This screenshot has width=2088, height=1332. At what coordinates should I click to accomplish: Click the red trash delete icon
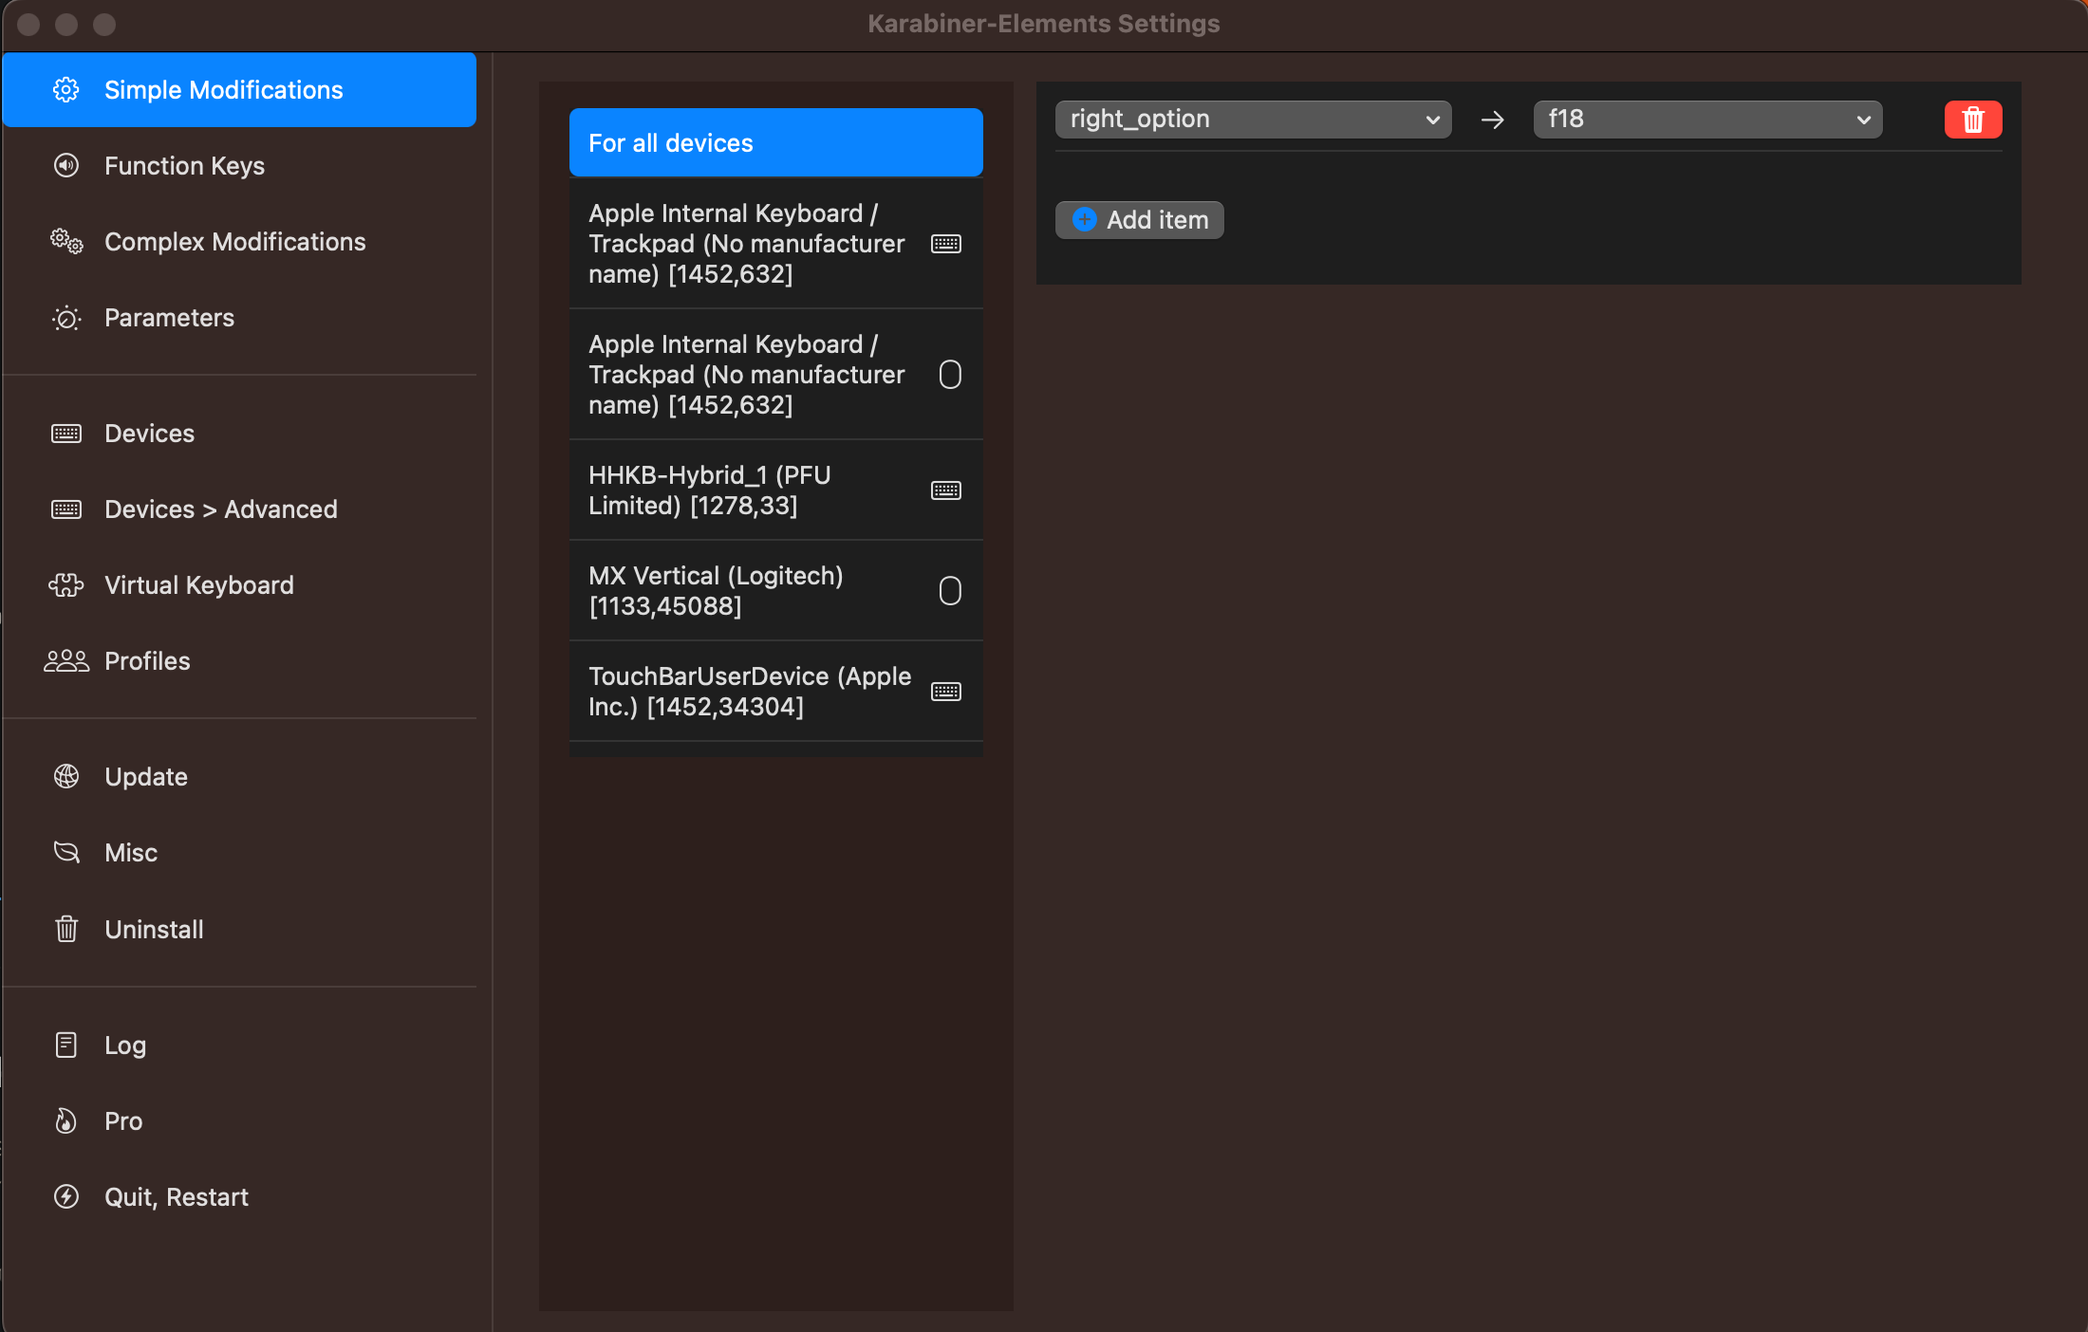pos(1972,120)
